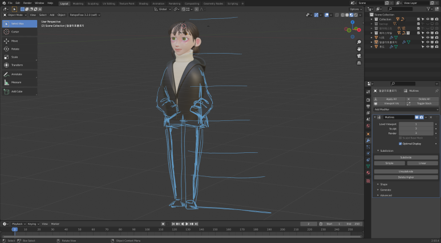Toggle proportional editing button in header
441x243 pixels.
(x=197, y=9)
